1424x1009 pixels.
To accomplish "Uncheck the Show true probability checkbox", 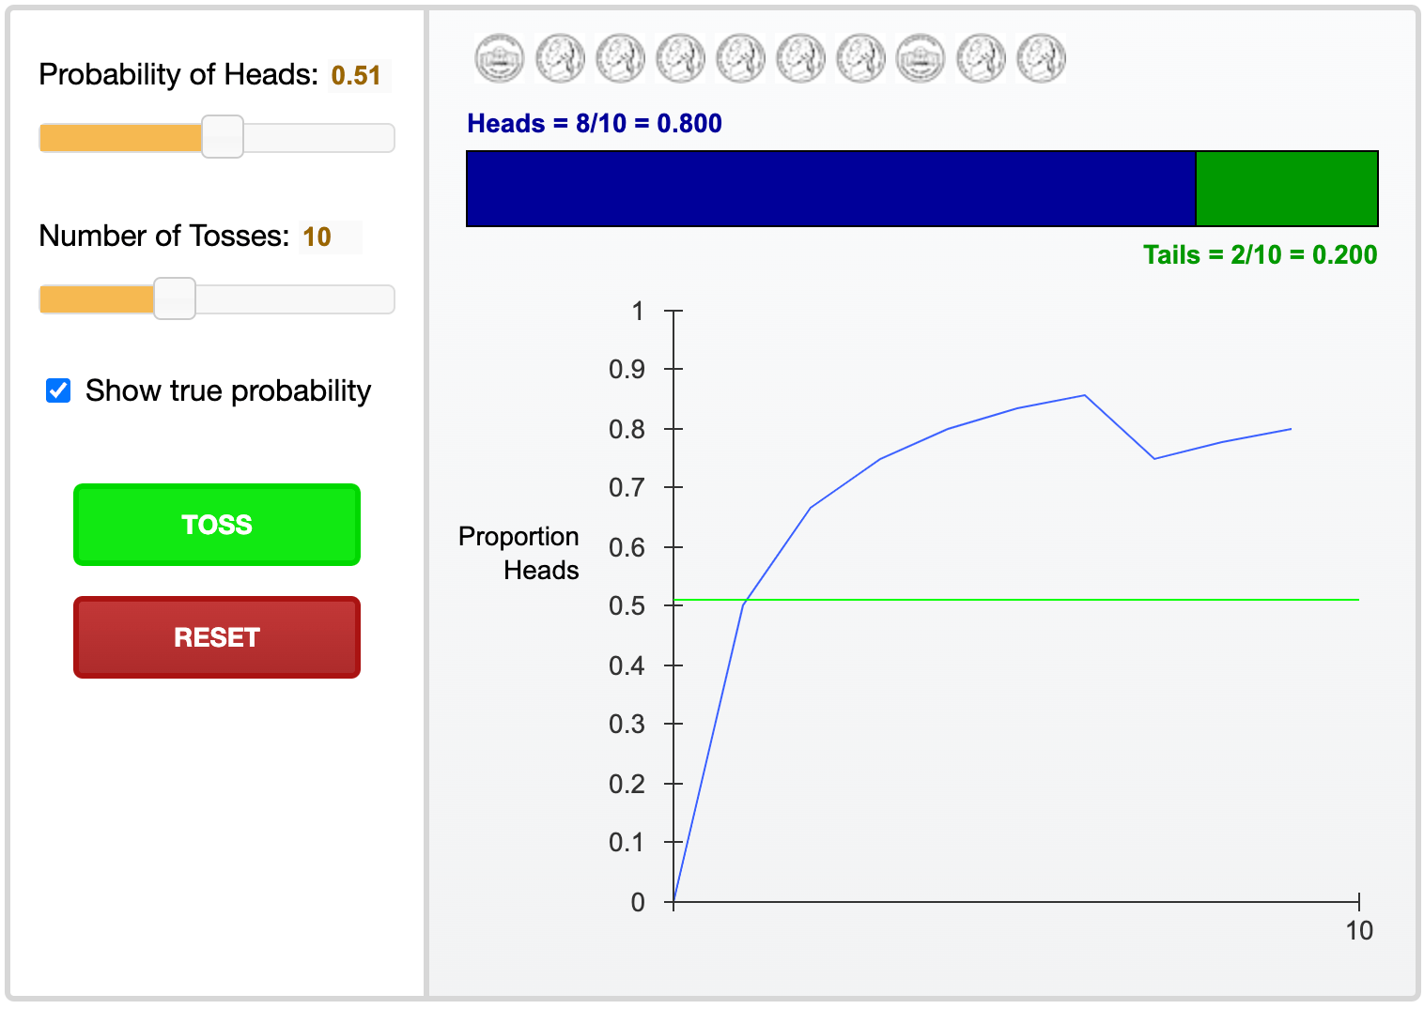I will pyautogui.click(x=58, y=390).
